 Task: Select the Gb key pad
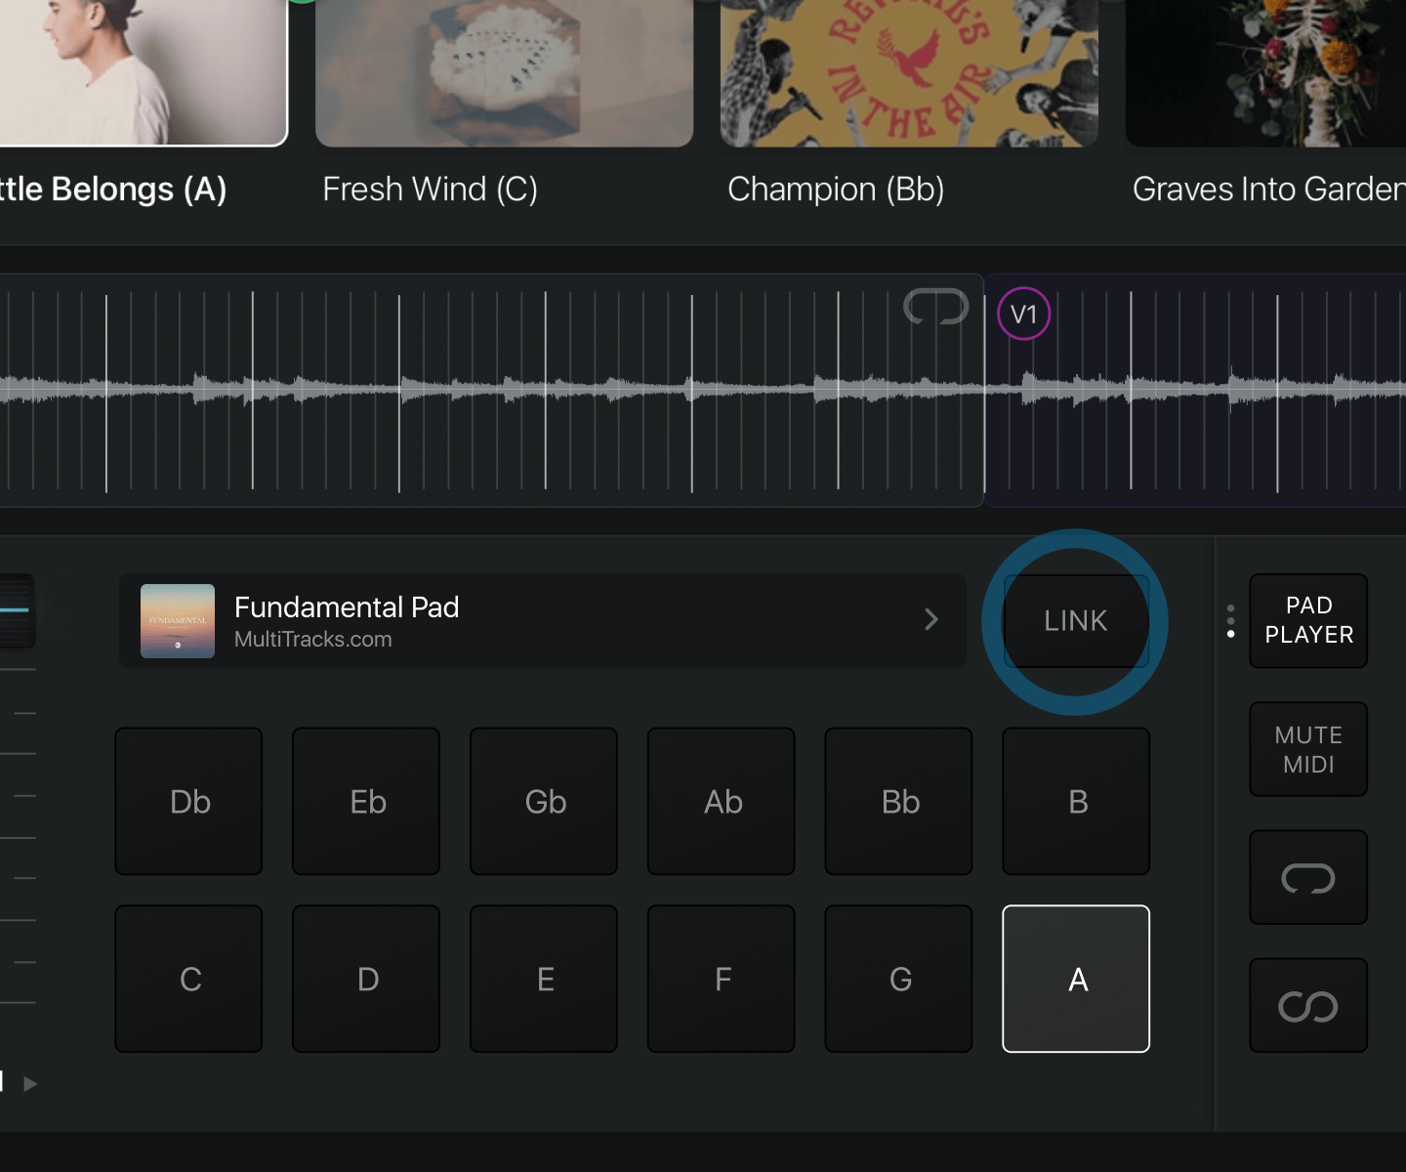[544, 802]
